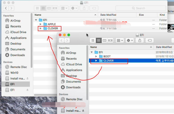
Task: Expand the BOOT folder disclosure triangle
Action: tap(96, 56)
